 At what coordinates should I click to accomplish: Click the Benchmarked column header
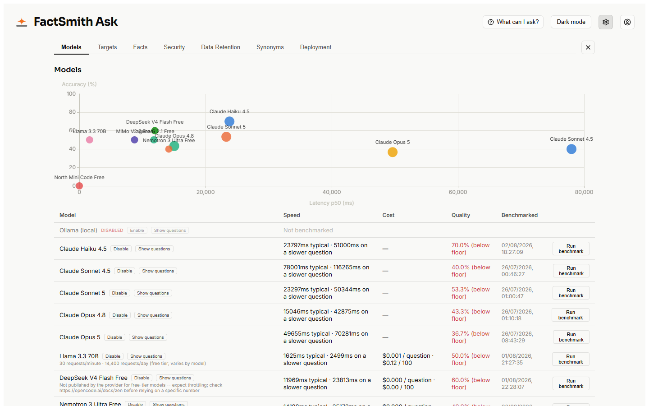pos(520,215)
